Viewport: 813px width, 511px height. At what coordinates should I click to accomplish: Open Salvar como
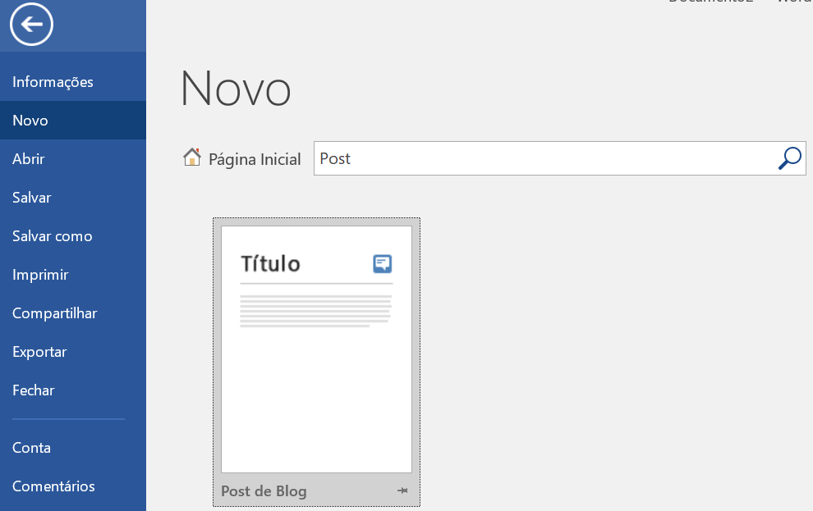[52, 235]
